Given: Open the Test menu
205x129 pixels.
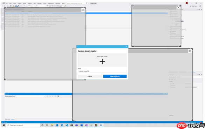Looking at the screenshot, I should 34,3.
